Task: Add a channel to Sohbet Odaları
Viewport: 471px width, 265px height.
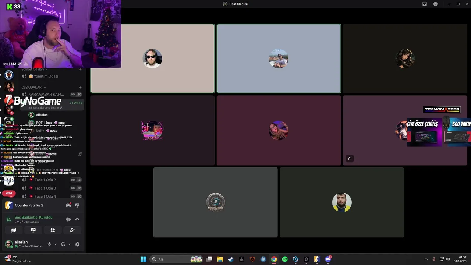Action: click(x=80, y=69)
